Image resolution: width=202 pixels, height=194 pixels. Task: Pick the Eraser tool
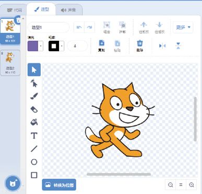[34, 109]
